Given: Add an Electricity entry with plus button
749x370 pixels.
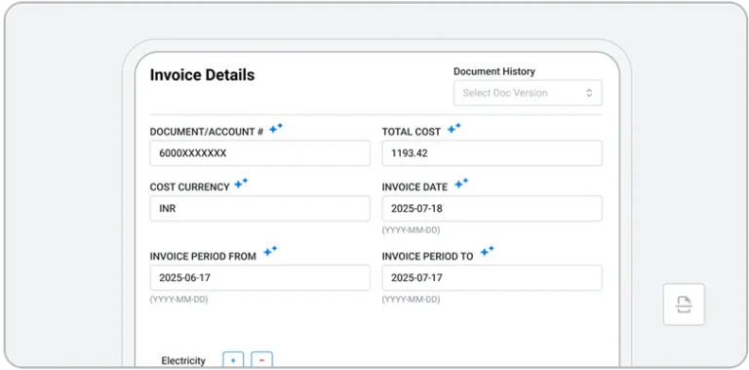Looking at the screenshot, I should (233, 360).
